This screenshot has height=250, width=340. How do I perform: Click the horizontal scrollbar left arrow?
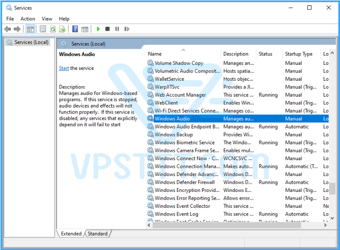[x=149, y=225]
